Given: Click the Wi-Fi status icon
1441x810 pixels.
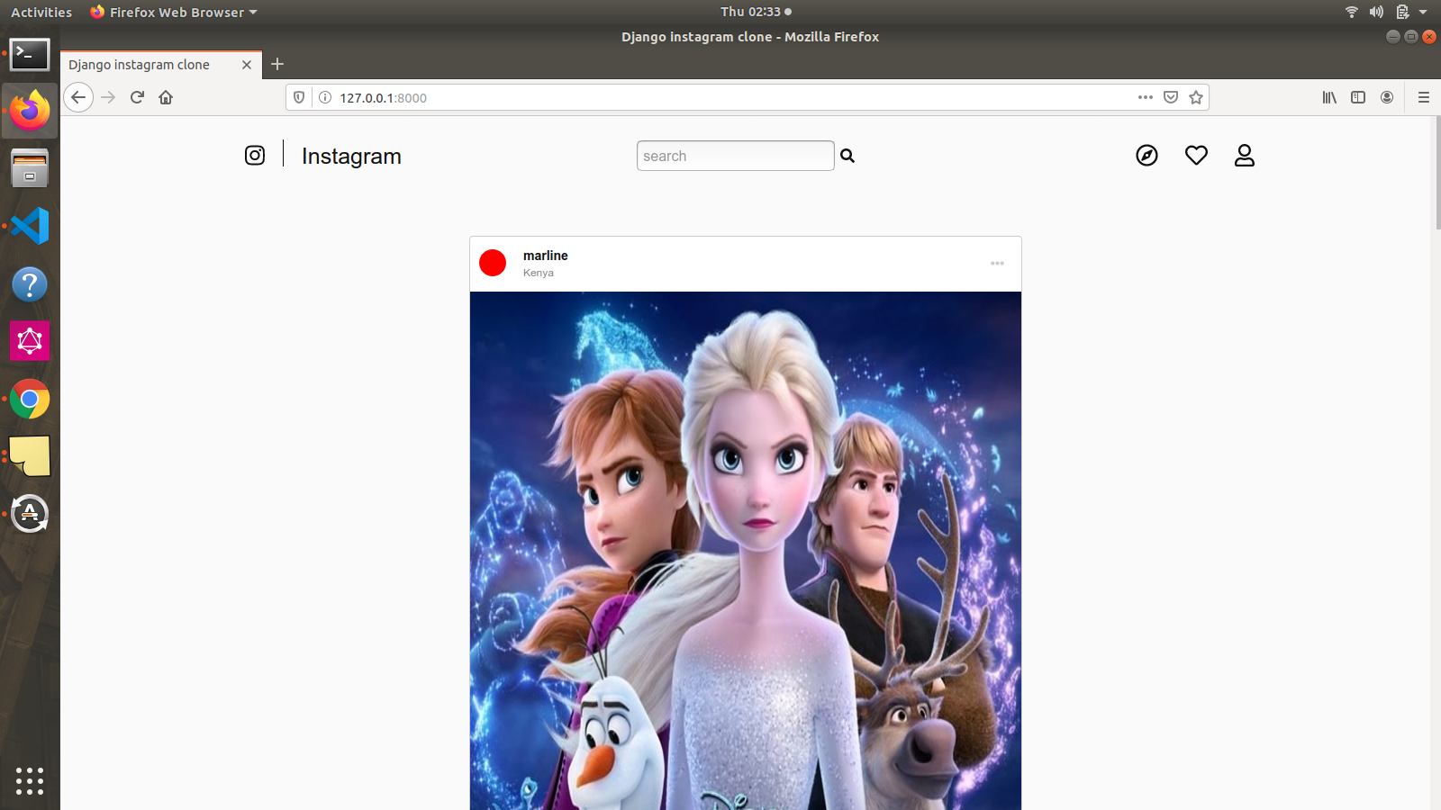Looking at the screenshot, I should pyautogui.click(x=1351, y=12).
